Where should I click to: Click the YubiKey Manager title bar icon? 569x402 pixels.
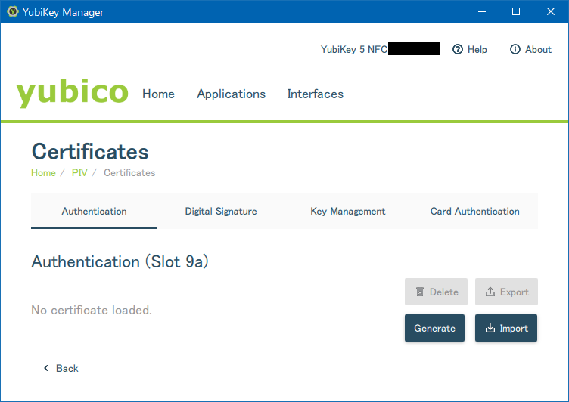[13, 11]
